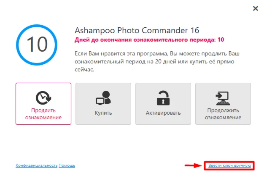Click the word сейчас ending the description
This screenshot has height=176, width=267.
click(84, 70)
